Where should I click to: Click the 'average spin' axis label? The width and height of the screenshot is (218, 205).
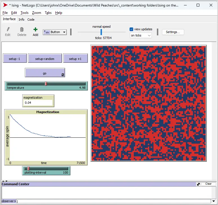point(7,136)
